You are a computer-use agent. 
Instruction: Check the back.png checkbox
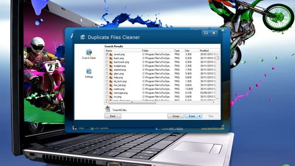107,58
